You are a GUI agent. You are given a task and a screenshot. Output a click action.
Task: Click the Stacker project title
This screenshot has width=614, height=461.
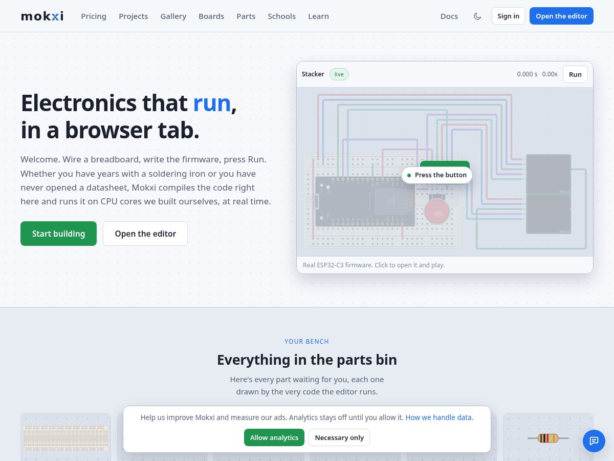coord(313,74)
